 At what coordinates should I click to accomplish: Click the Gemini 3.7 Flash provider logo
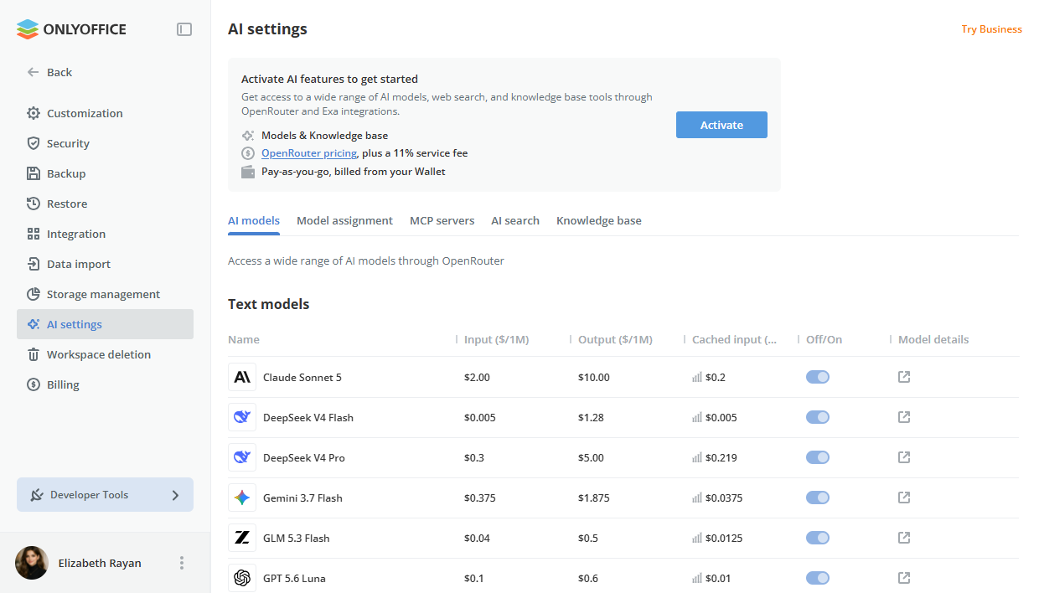(x=242, y=498)
